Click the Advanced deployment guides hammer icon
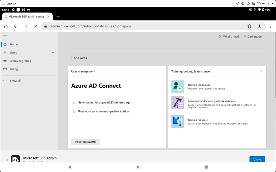The height and width of the screenshot is (172, 276). point(178,103)
